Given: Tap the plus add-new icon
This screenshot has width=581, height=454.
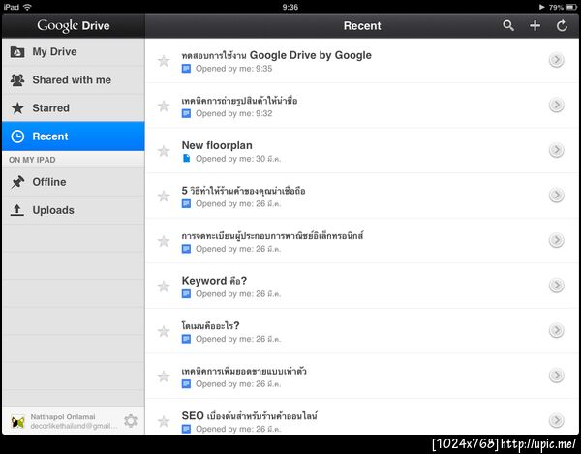Looking at the screenshot, I should 535,25.
